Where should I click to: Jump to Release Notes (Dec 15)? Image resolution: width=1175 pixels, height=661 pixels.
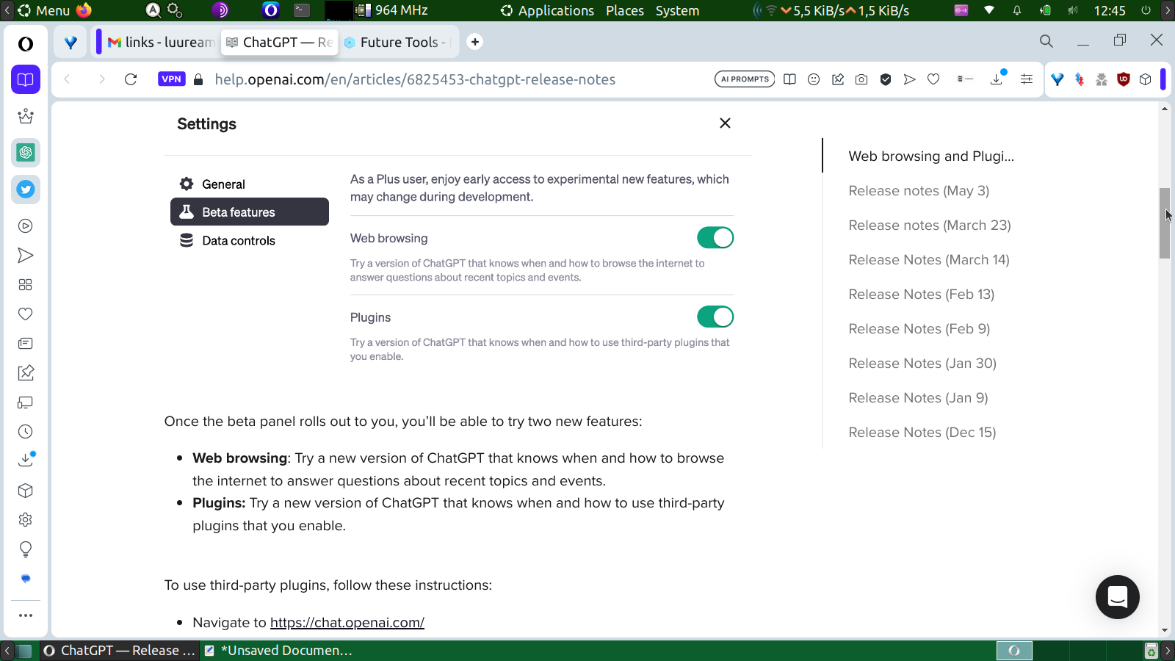pos(922,433)
